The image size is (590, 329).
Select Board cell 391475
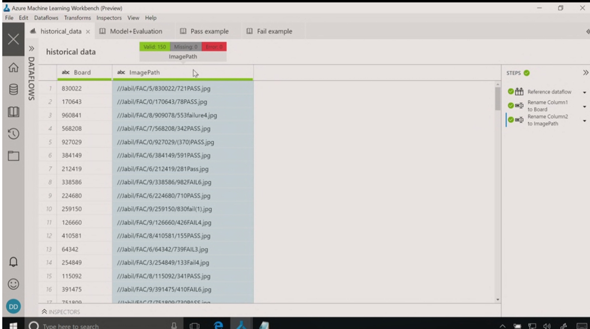pos(84,289)
